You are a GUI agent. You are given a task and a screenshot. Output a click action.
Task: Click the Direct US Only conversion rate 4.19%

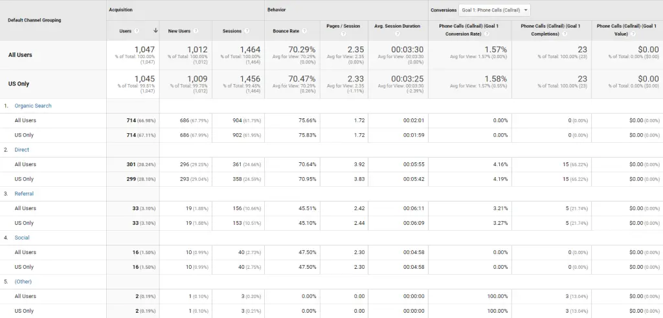coord(500,179)
